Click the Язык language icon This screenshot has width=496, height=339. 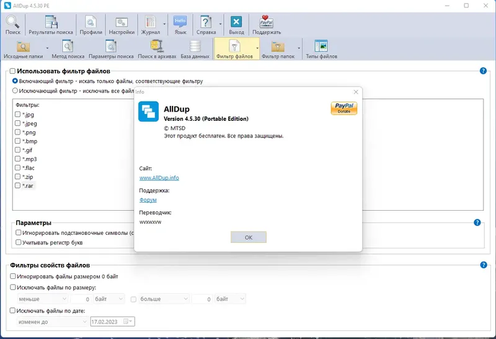[x=180, y=25]
